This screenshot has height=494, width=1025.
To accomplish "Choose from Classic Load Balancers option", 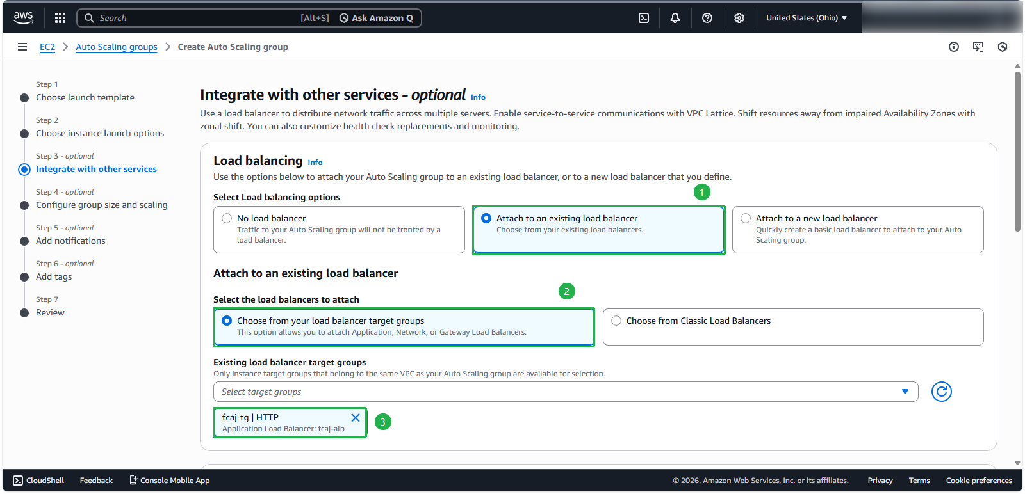I will pos(793,327).
